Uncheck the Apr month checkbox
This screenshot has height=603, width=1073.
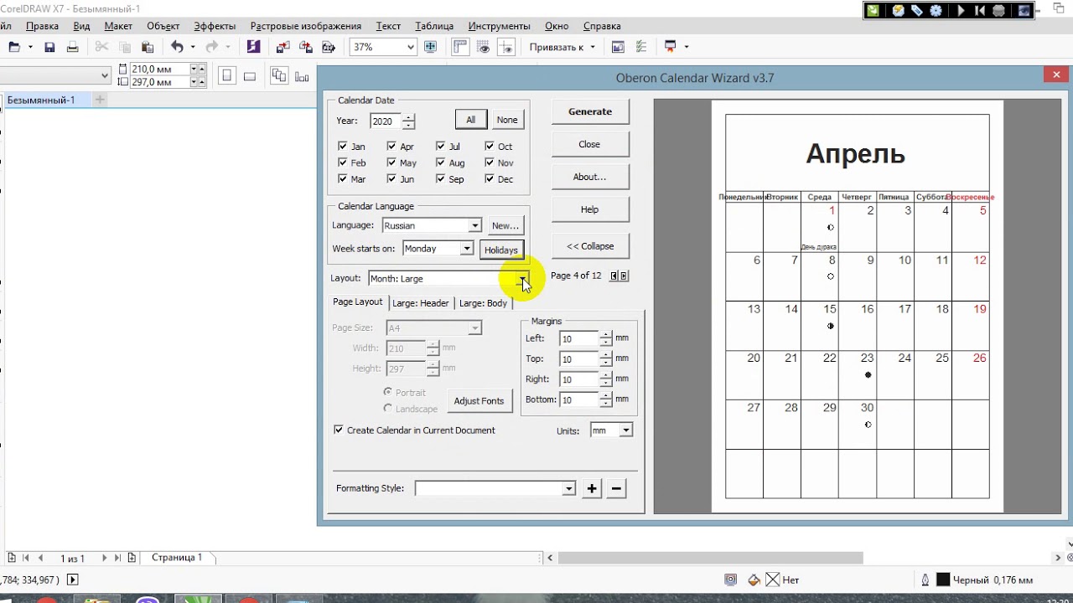point(391,146)
